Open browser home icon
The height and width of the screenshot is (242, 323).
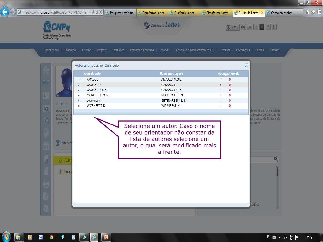308,12
